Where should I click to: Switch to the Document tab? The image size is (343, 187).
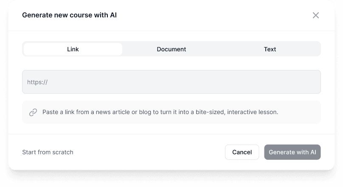click(171, 49)
